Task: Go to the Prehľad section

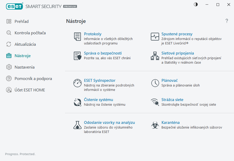Action: pos(21,21)
